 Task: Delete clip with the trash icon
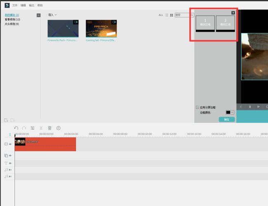coord(49,128)
